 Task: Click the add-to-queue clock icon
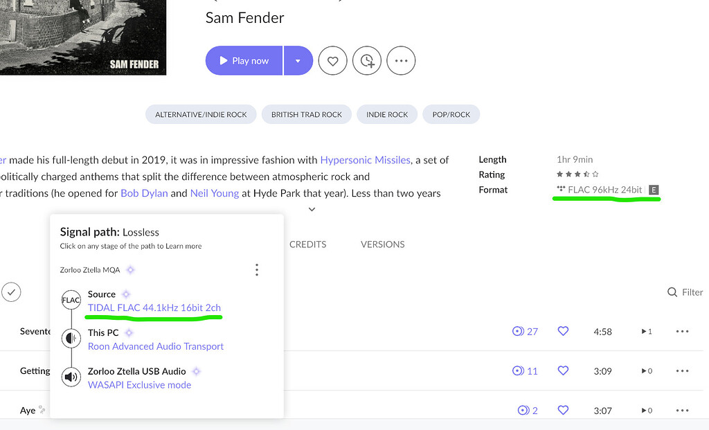(367, 61)
